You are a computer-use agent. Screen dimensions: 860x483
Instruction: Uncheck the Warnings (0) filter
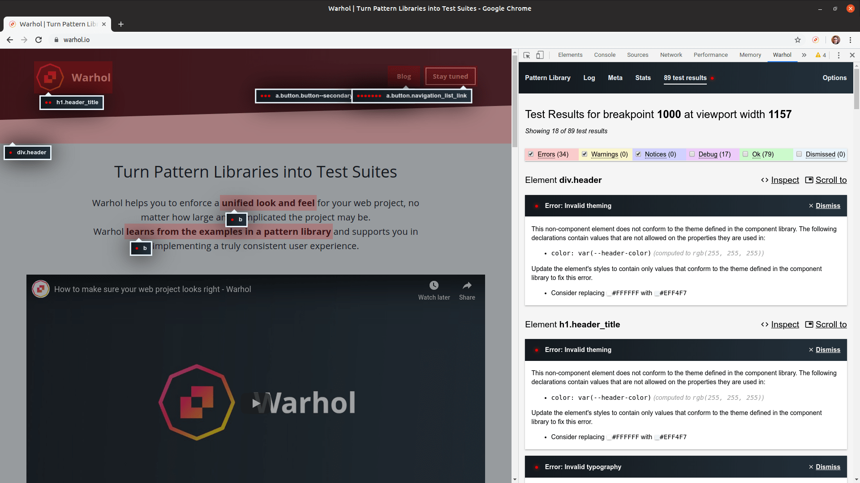[585, 154]
